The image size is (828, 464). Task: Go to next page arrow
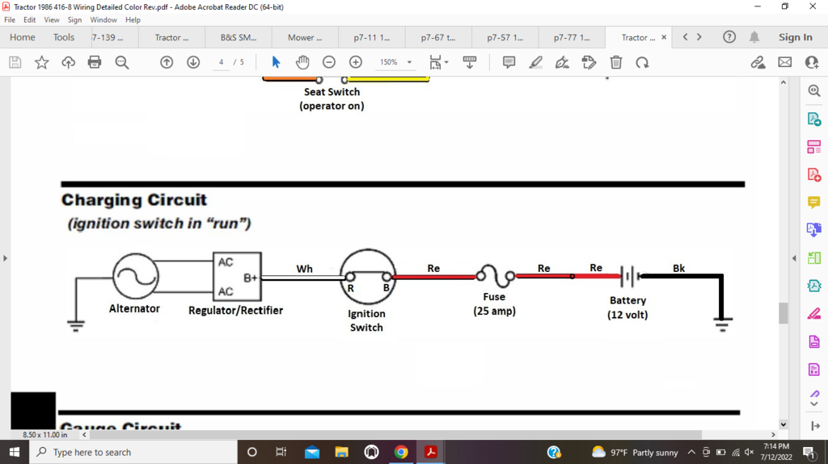coord(193,62)
